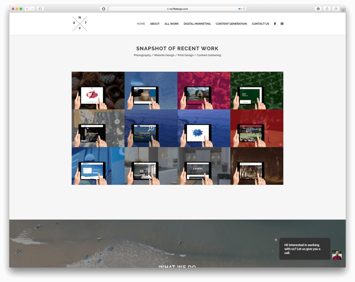355x282 pixels.
Task: Click the chat agent avatar photo
Action: point(337,255)
